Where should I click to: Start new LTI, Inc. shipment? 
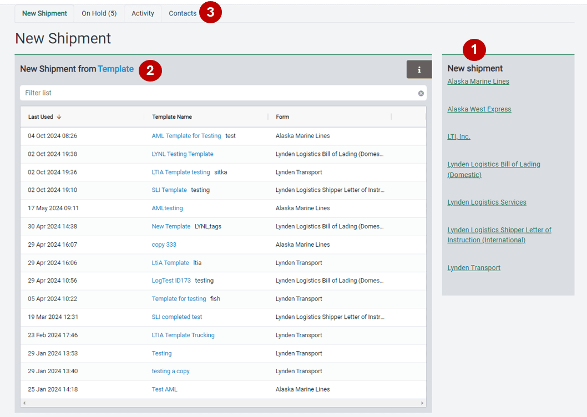click(459, 136)
